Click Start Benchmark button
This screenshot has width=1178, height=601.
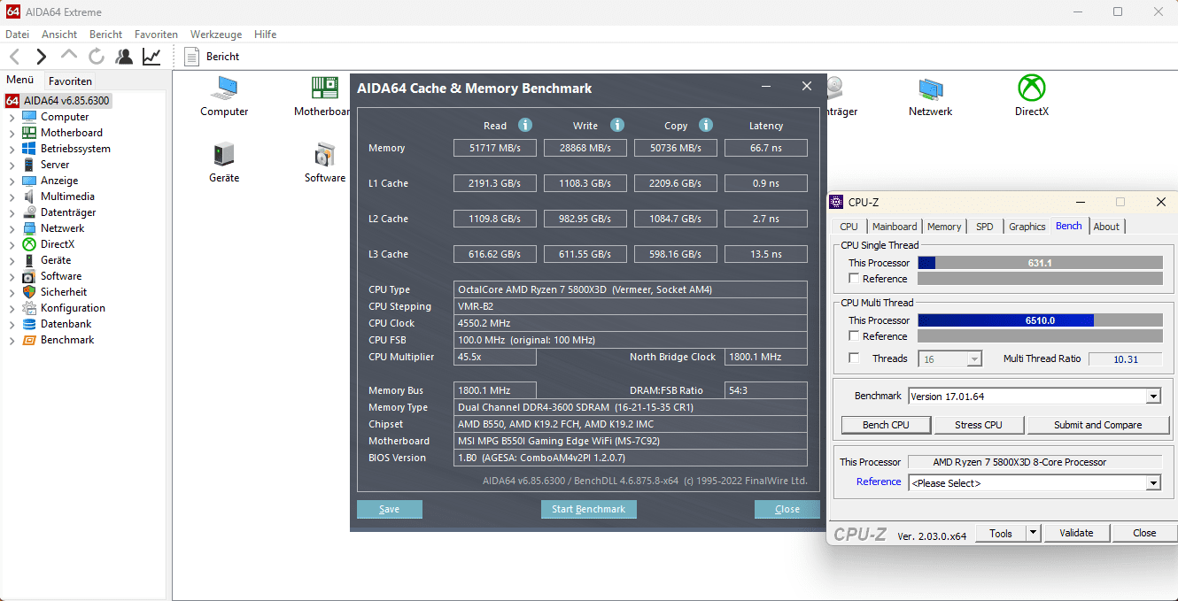pyautogui.click(x=589, y=509)
